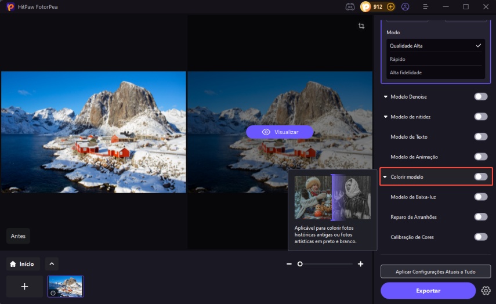Click the HitPaw FotorPea logo icon
The width and height of the screenshot is (496, 304).
(x=10, y=6)
